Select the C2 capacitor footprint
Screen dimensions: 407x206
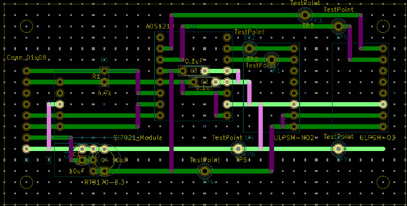(204, 82)
